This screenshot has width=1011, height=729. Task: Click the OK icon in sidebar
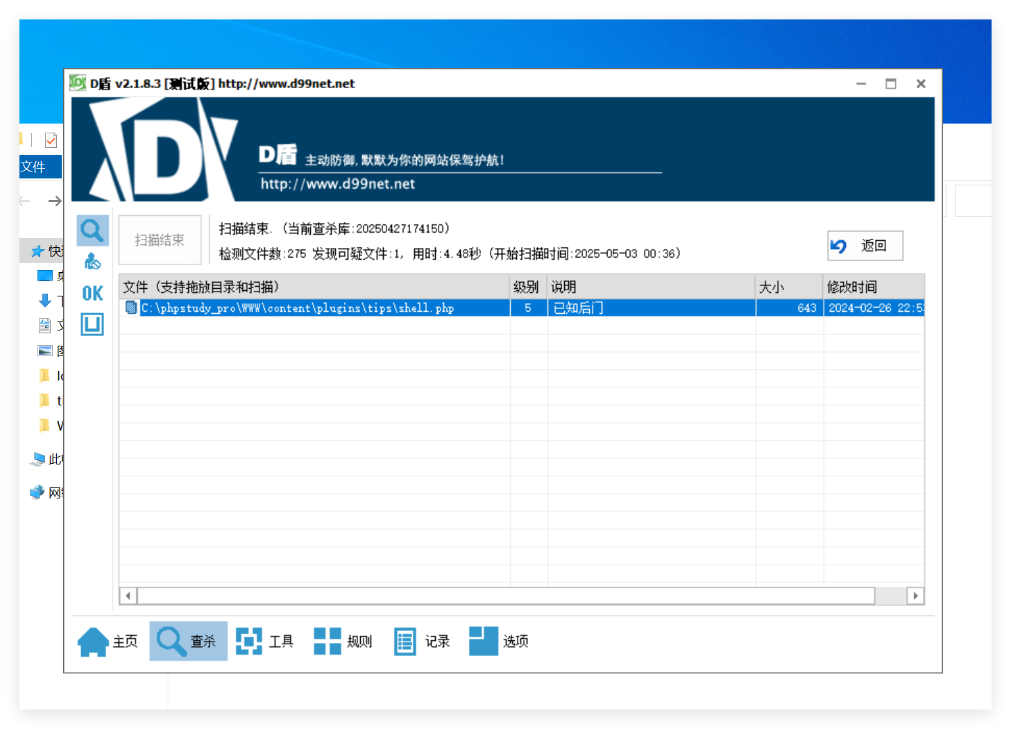92,293
